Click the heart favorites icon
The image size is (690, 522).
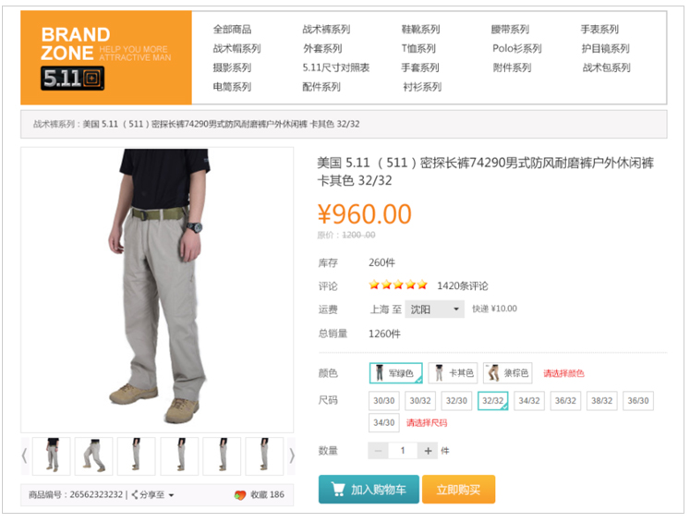point(240,495)
